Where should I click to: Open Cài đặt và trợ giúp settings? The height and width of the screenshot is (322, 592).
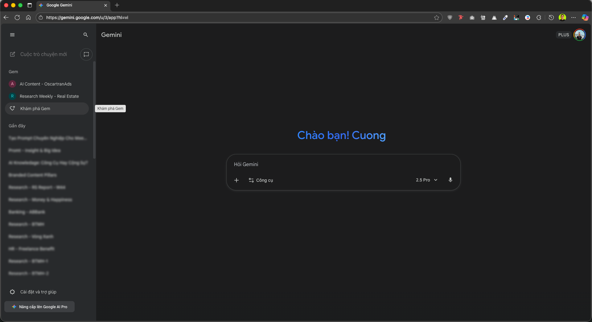(x=38, y=292)
